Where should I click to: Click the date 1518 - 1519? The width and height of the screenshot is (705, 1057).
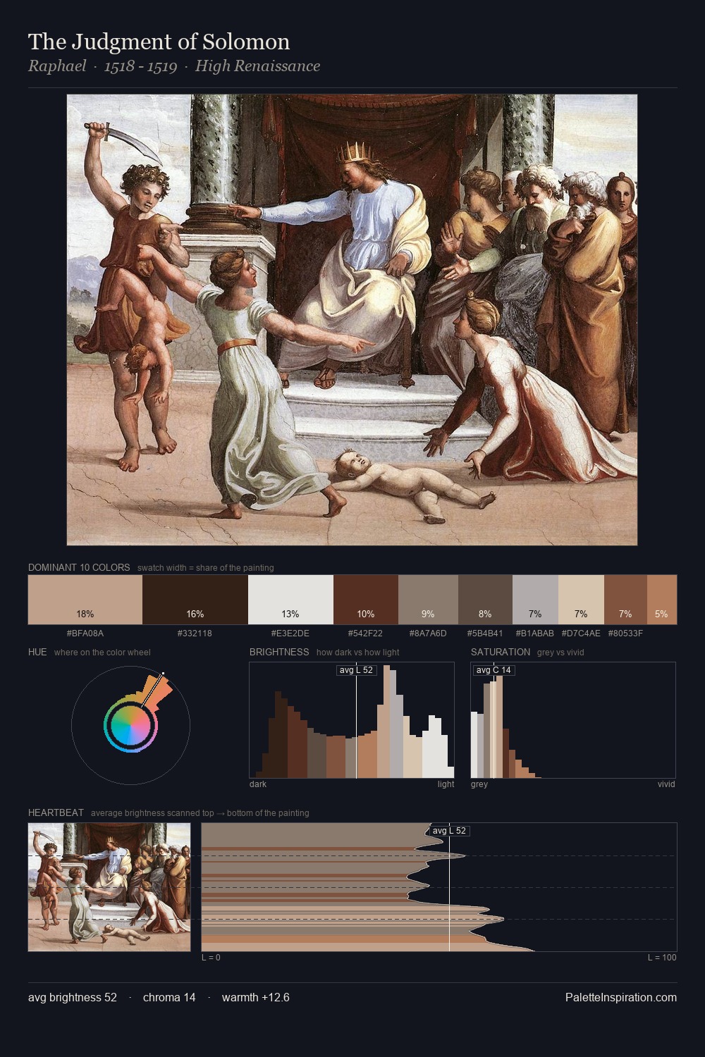click(x=140, y=67)
